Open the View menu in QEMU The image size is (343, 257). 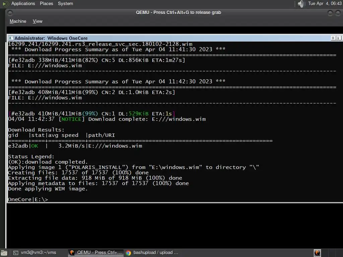click(38, 21)
